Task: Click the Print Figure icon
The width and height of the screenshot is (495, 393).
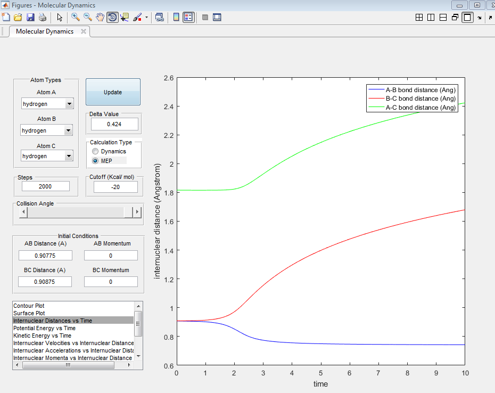Action: (43, 17)
